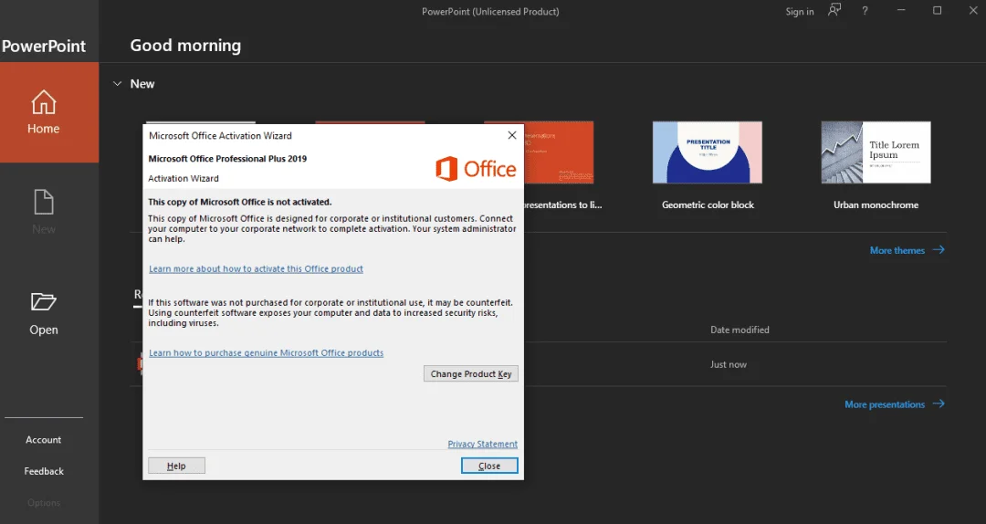Collapse the New section chevron
The width and height of the screenshot is (986, 524).
click(x=117, y=84)
